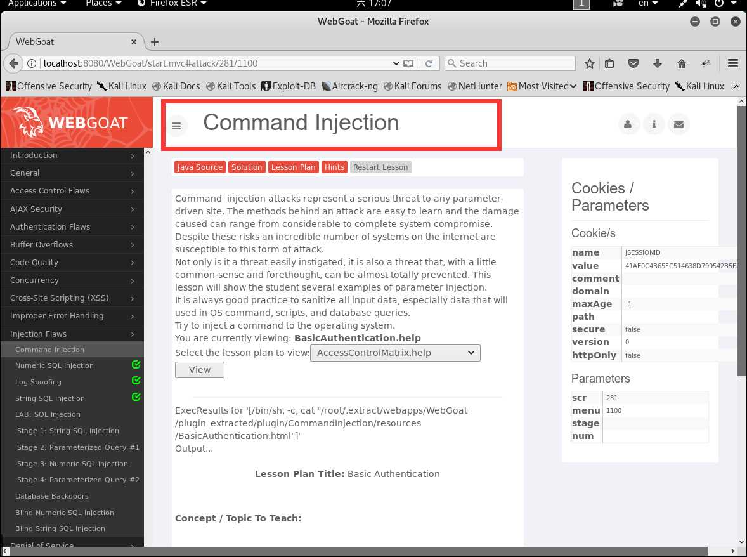Open the user profile icon
Viewport: 747px width, 557px height.
[628, 124]
